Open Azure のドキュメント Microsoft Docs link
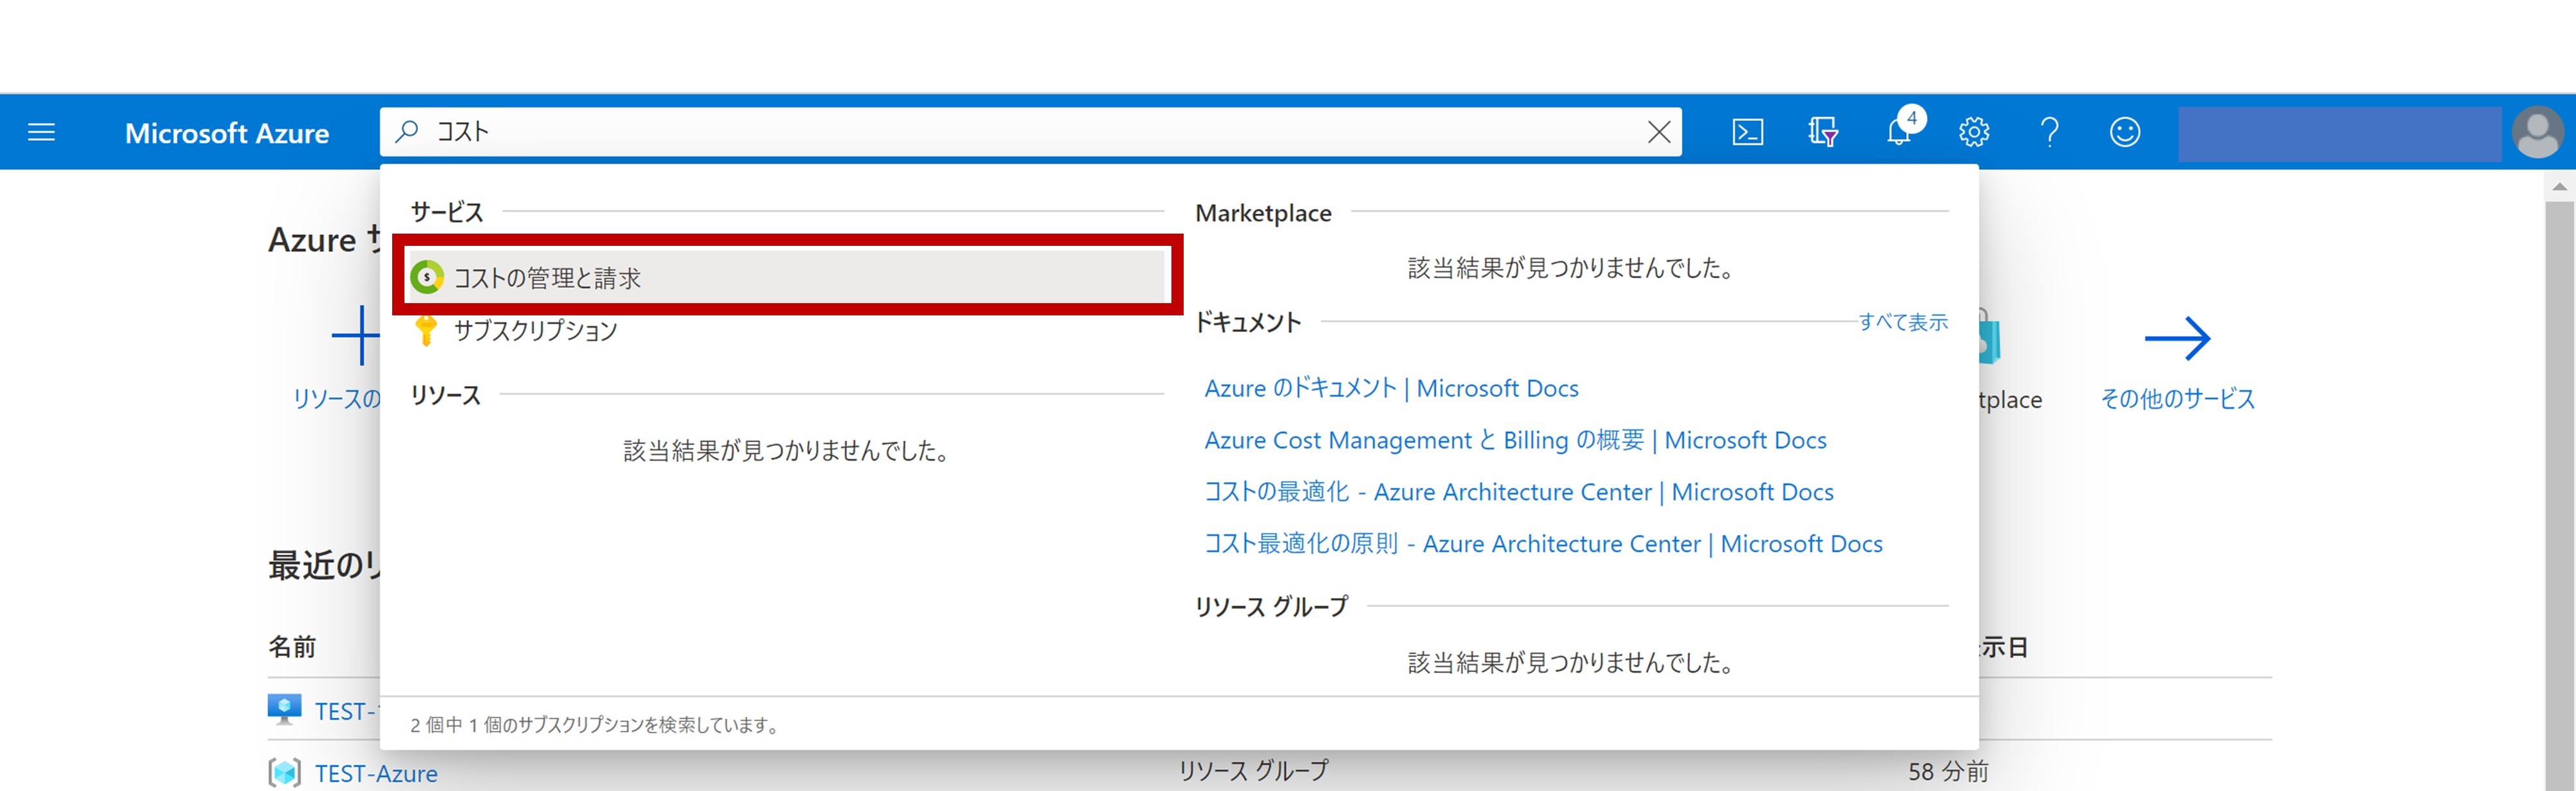The height and width of the screenshot is (791, 2576). point(1391,388)
